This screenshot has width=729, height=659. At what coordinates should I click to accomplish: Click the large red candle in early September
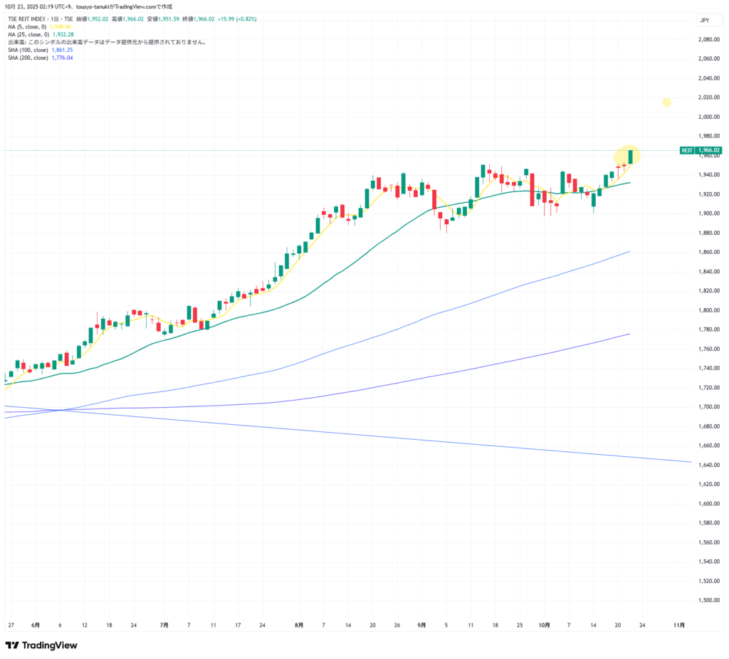coord(434,199)
